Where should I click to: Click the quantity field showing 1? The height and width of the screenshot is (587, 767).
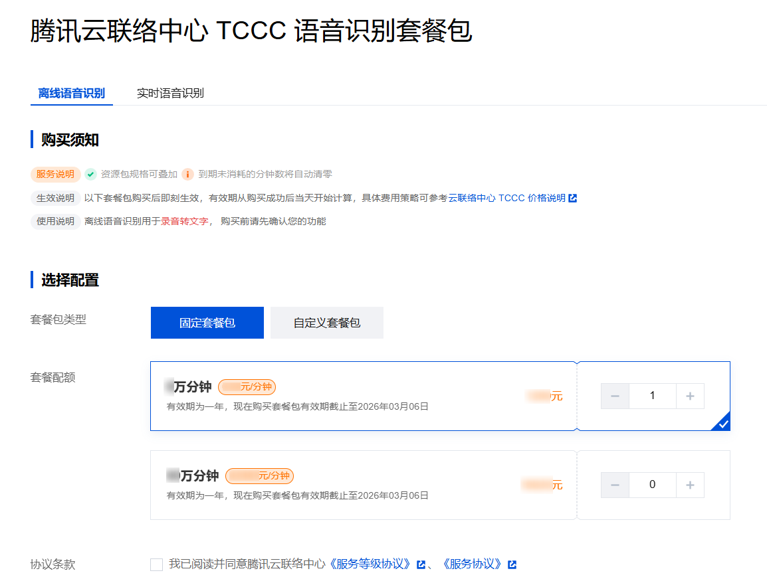tap(653, 396)
